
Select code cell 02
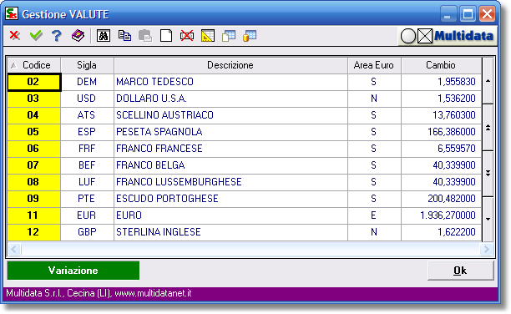tap(34, 82)
